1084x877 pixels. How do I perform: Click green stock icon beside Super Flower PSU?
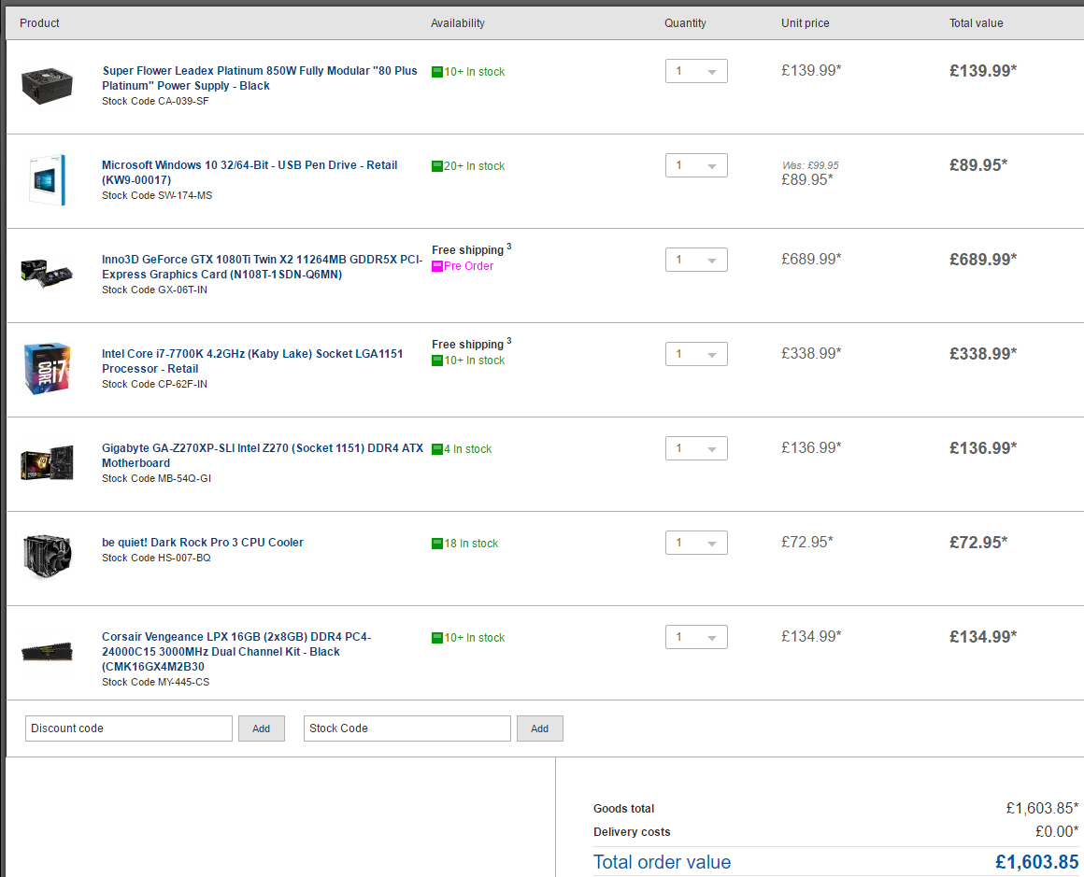[x=437, y=72]
